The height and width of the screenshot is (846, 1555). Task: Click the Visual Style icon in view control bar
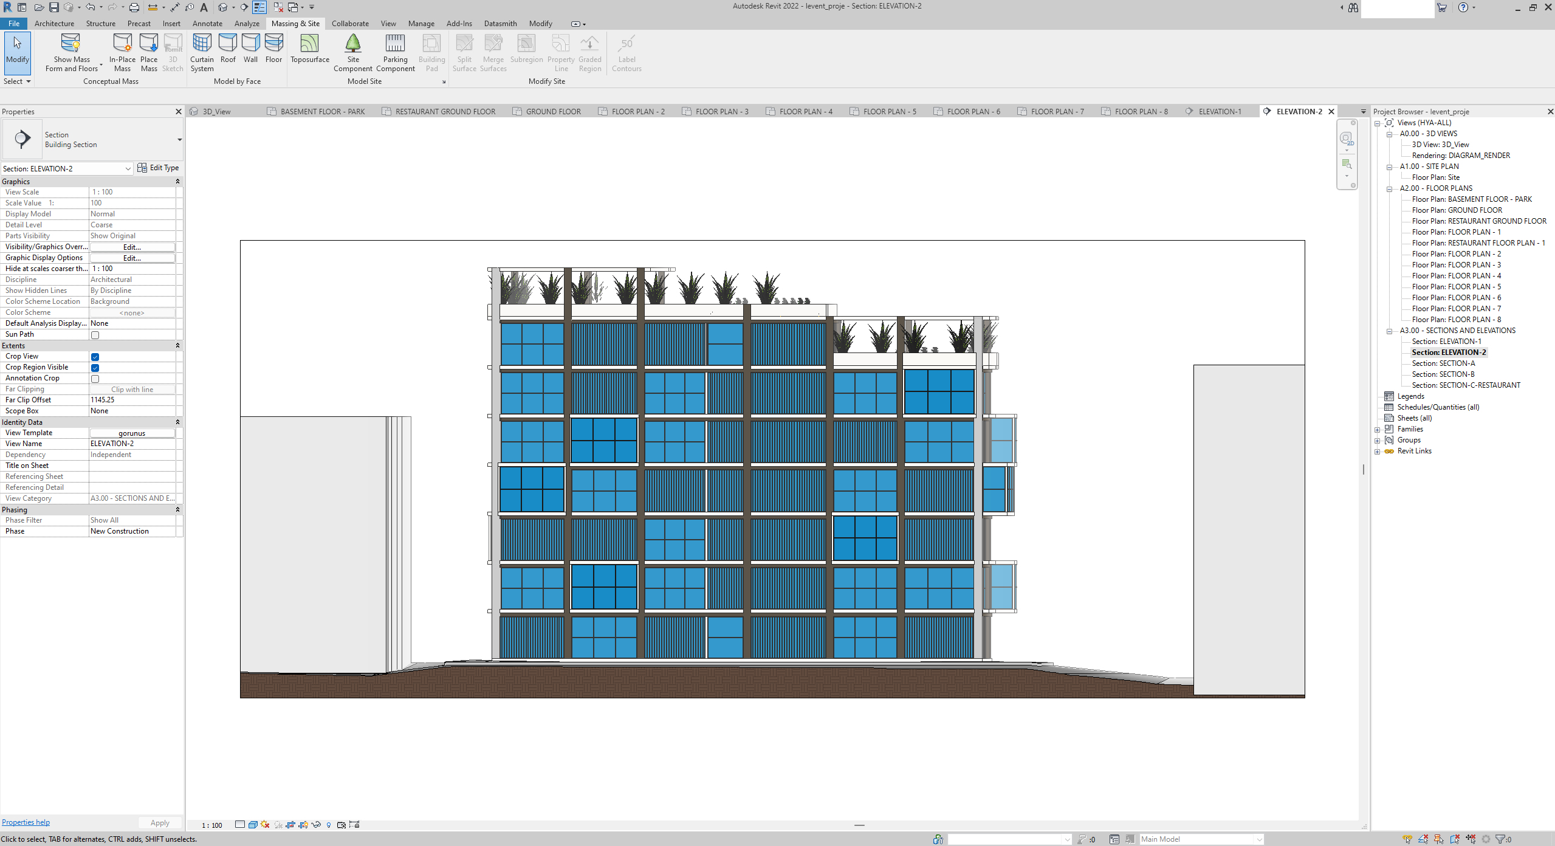coord(253,825)
